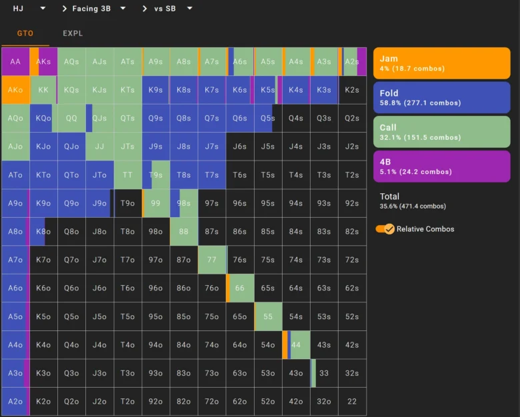
Task: Click the 44 pocket pair cell
Action: (x=296, y=345)
